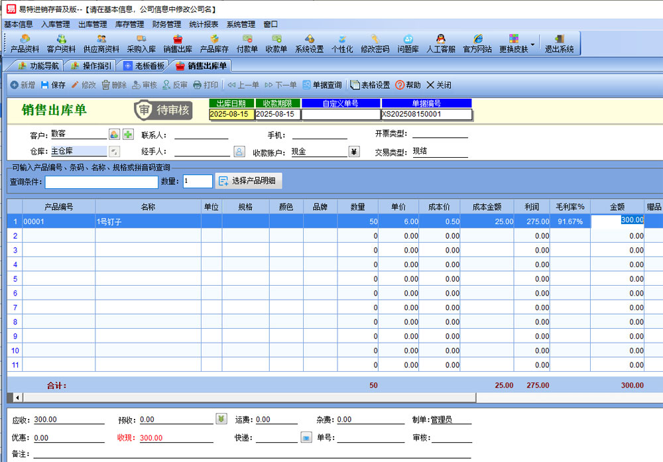Open 单据查询 in the document toolbar
This screenshot has height=462, width=663.
pos(322,85)
